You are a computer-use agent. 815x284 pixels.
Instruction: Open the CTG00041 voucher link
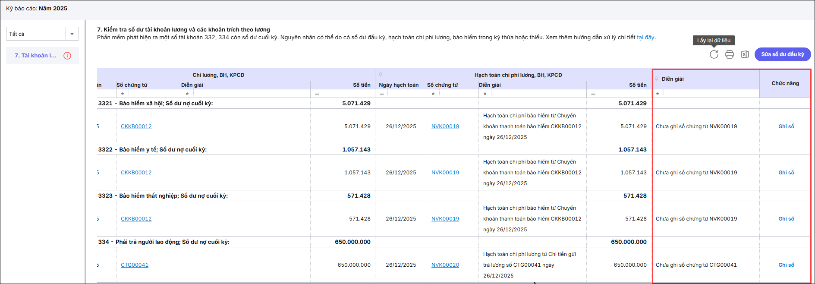(x=134, y=265)
